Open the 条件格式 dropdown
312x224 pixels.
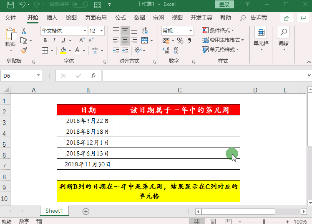218,30
